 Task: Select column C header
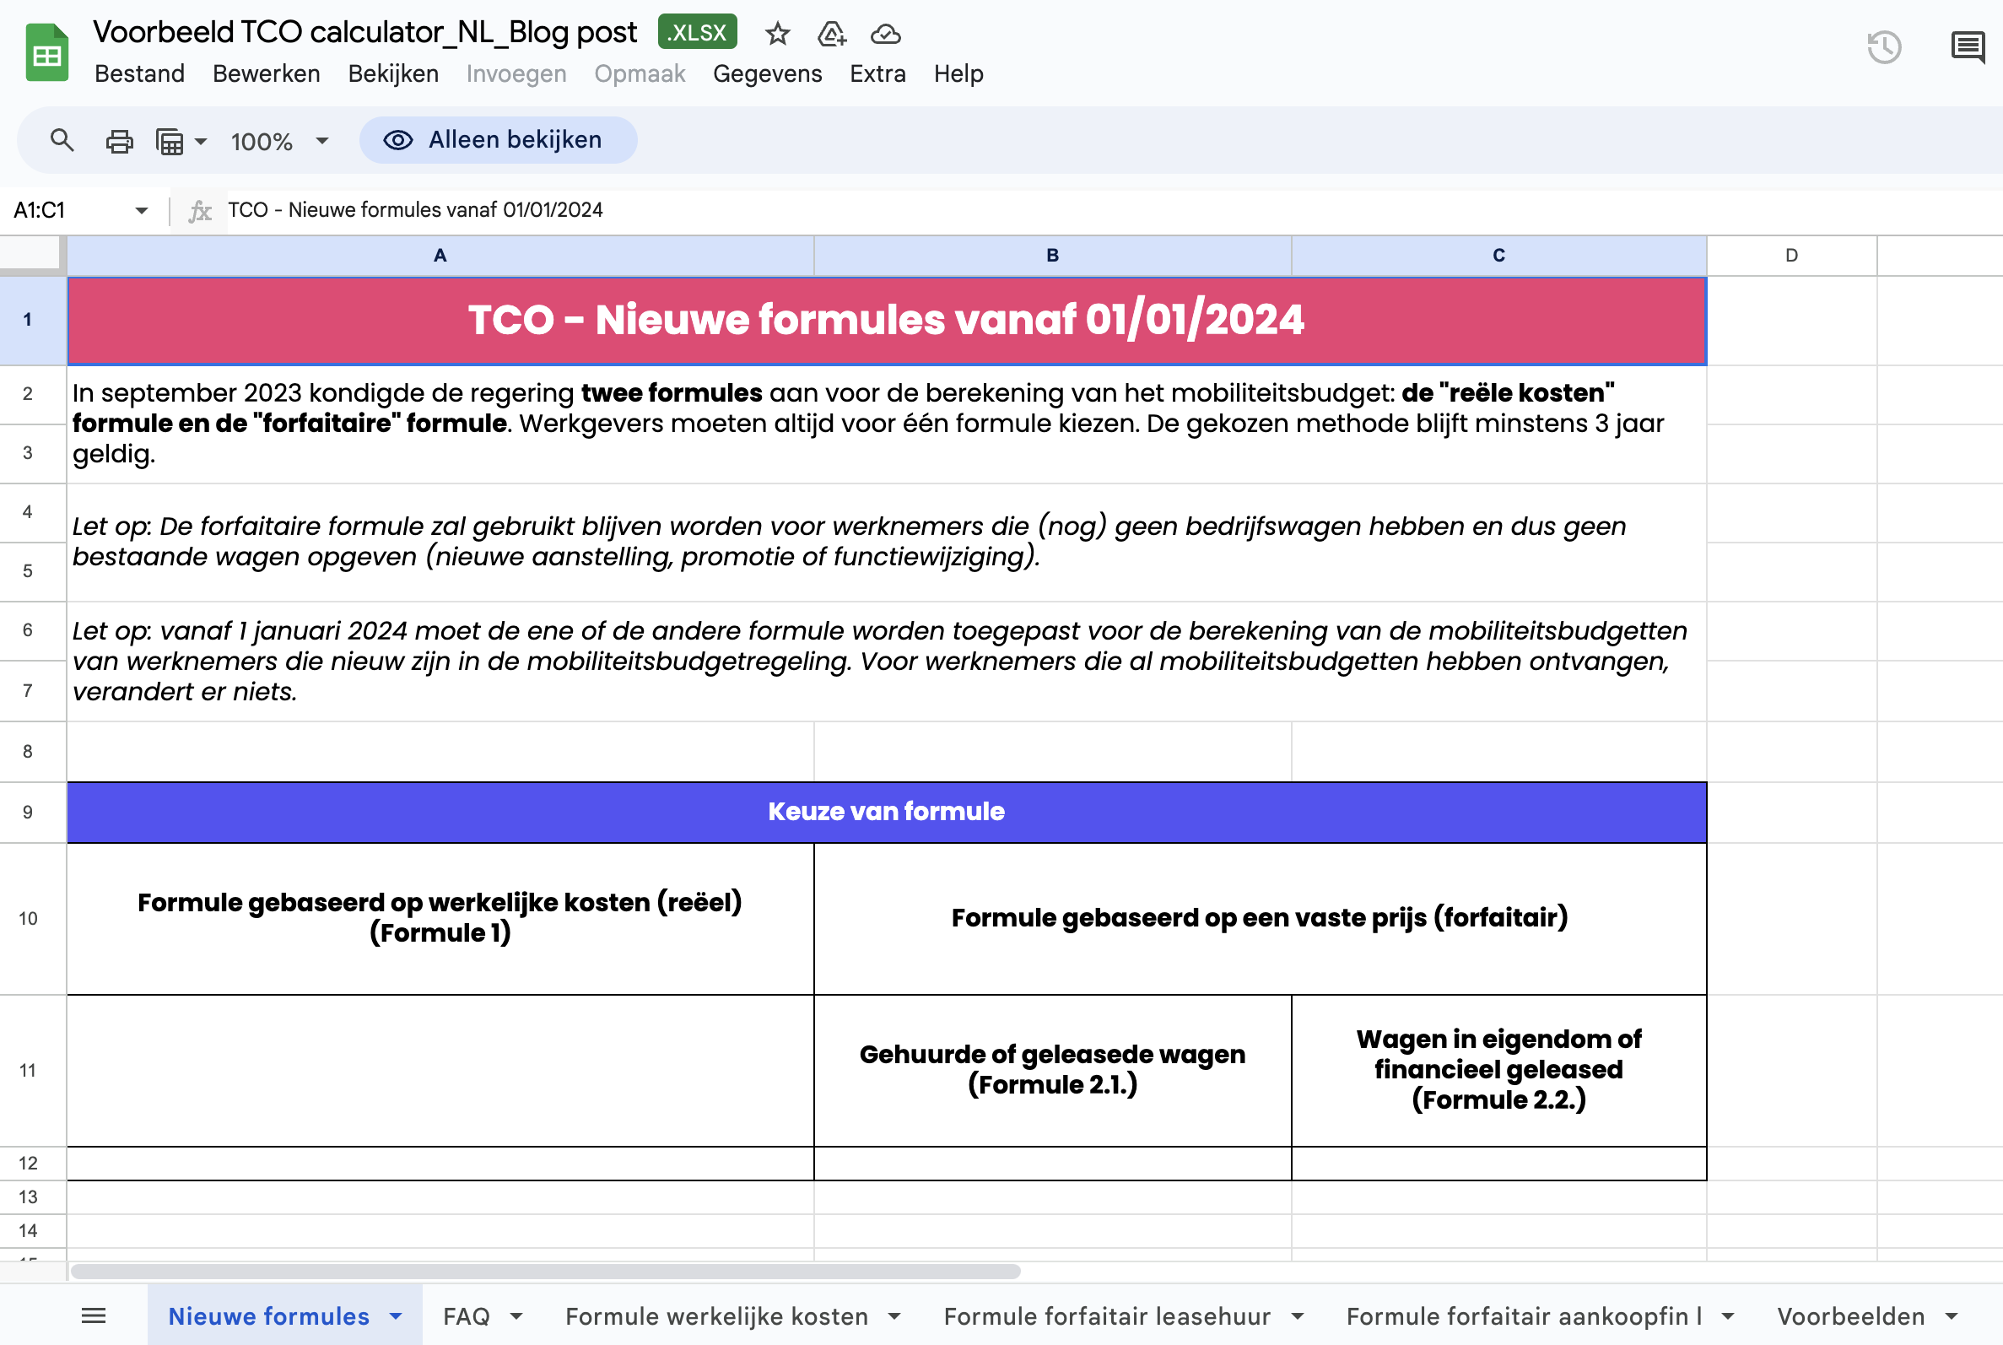(1498, 256)
